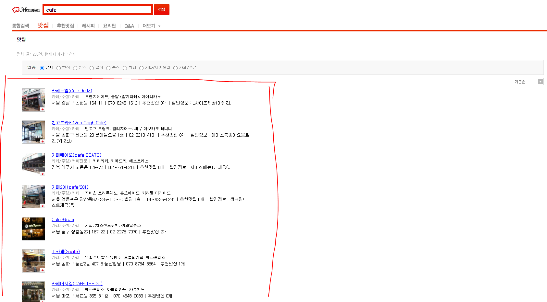Viewport: 547px width, 302px height.
Task: Click the 맛집 section heading
Action: (x=21, y=39)
